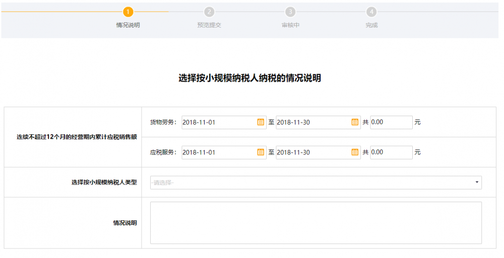
Task: Select the 情况说明 step label
Action: [x=128, y=25]
